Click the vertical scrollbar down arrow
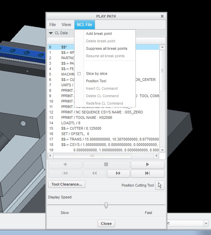This screenshot has height=235, width=211. coord(162,150)
